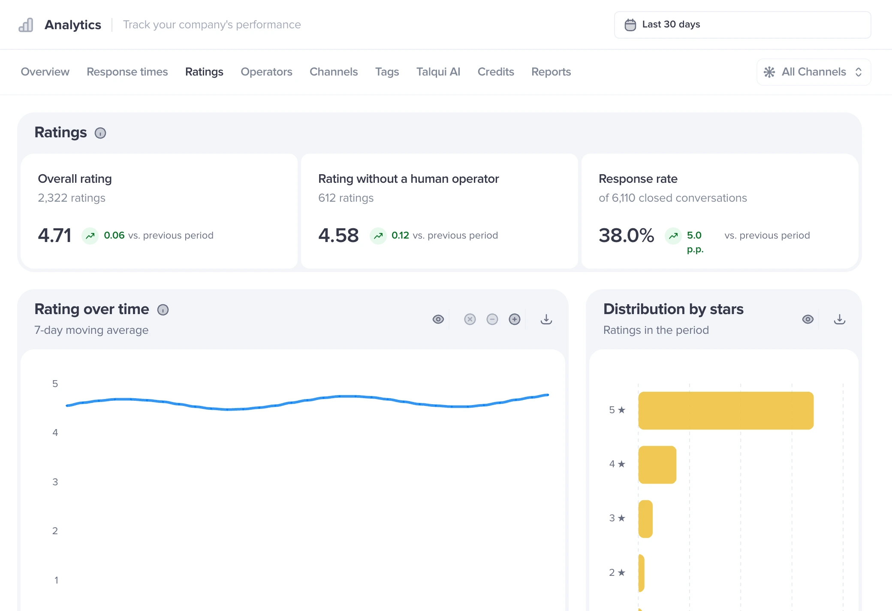Open the Channels tab

pyautogui.click(x=334, y=72)
